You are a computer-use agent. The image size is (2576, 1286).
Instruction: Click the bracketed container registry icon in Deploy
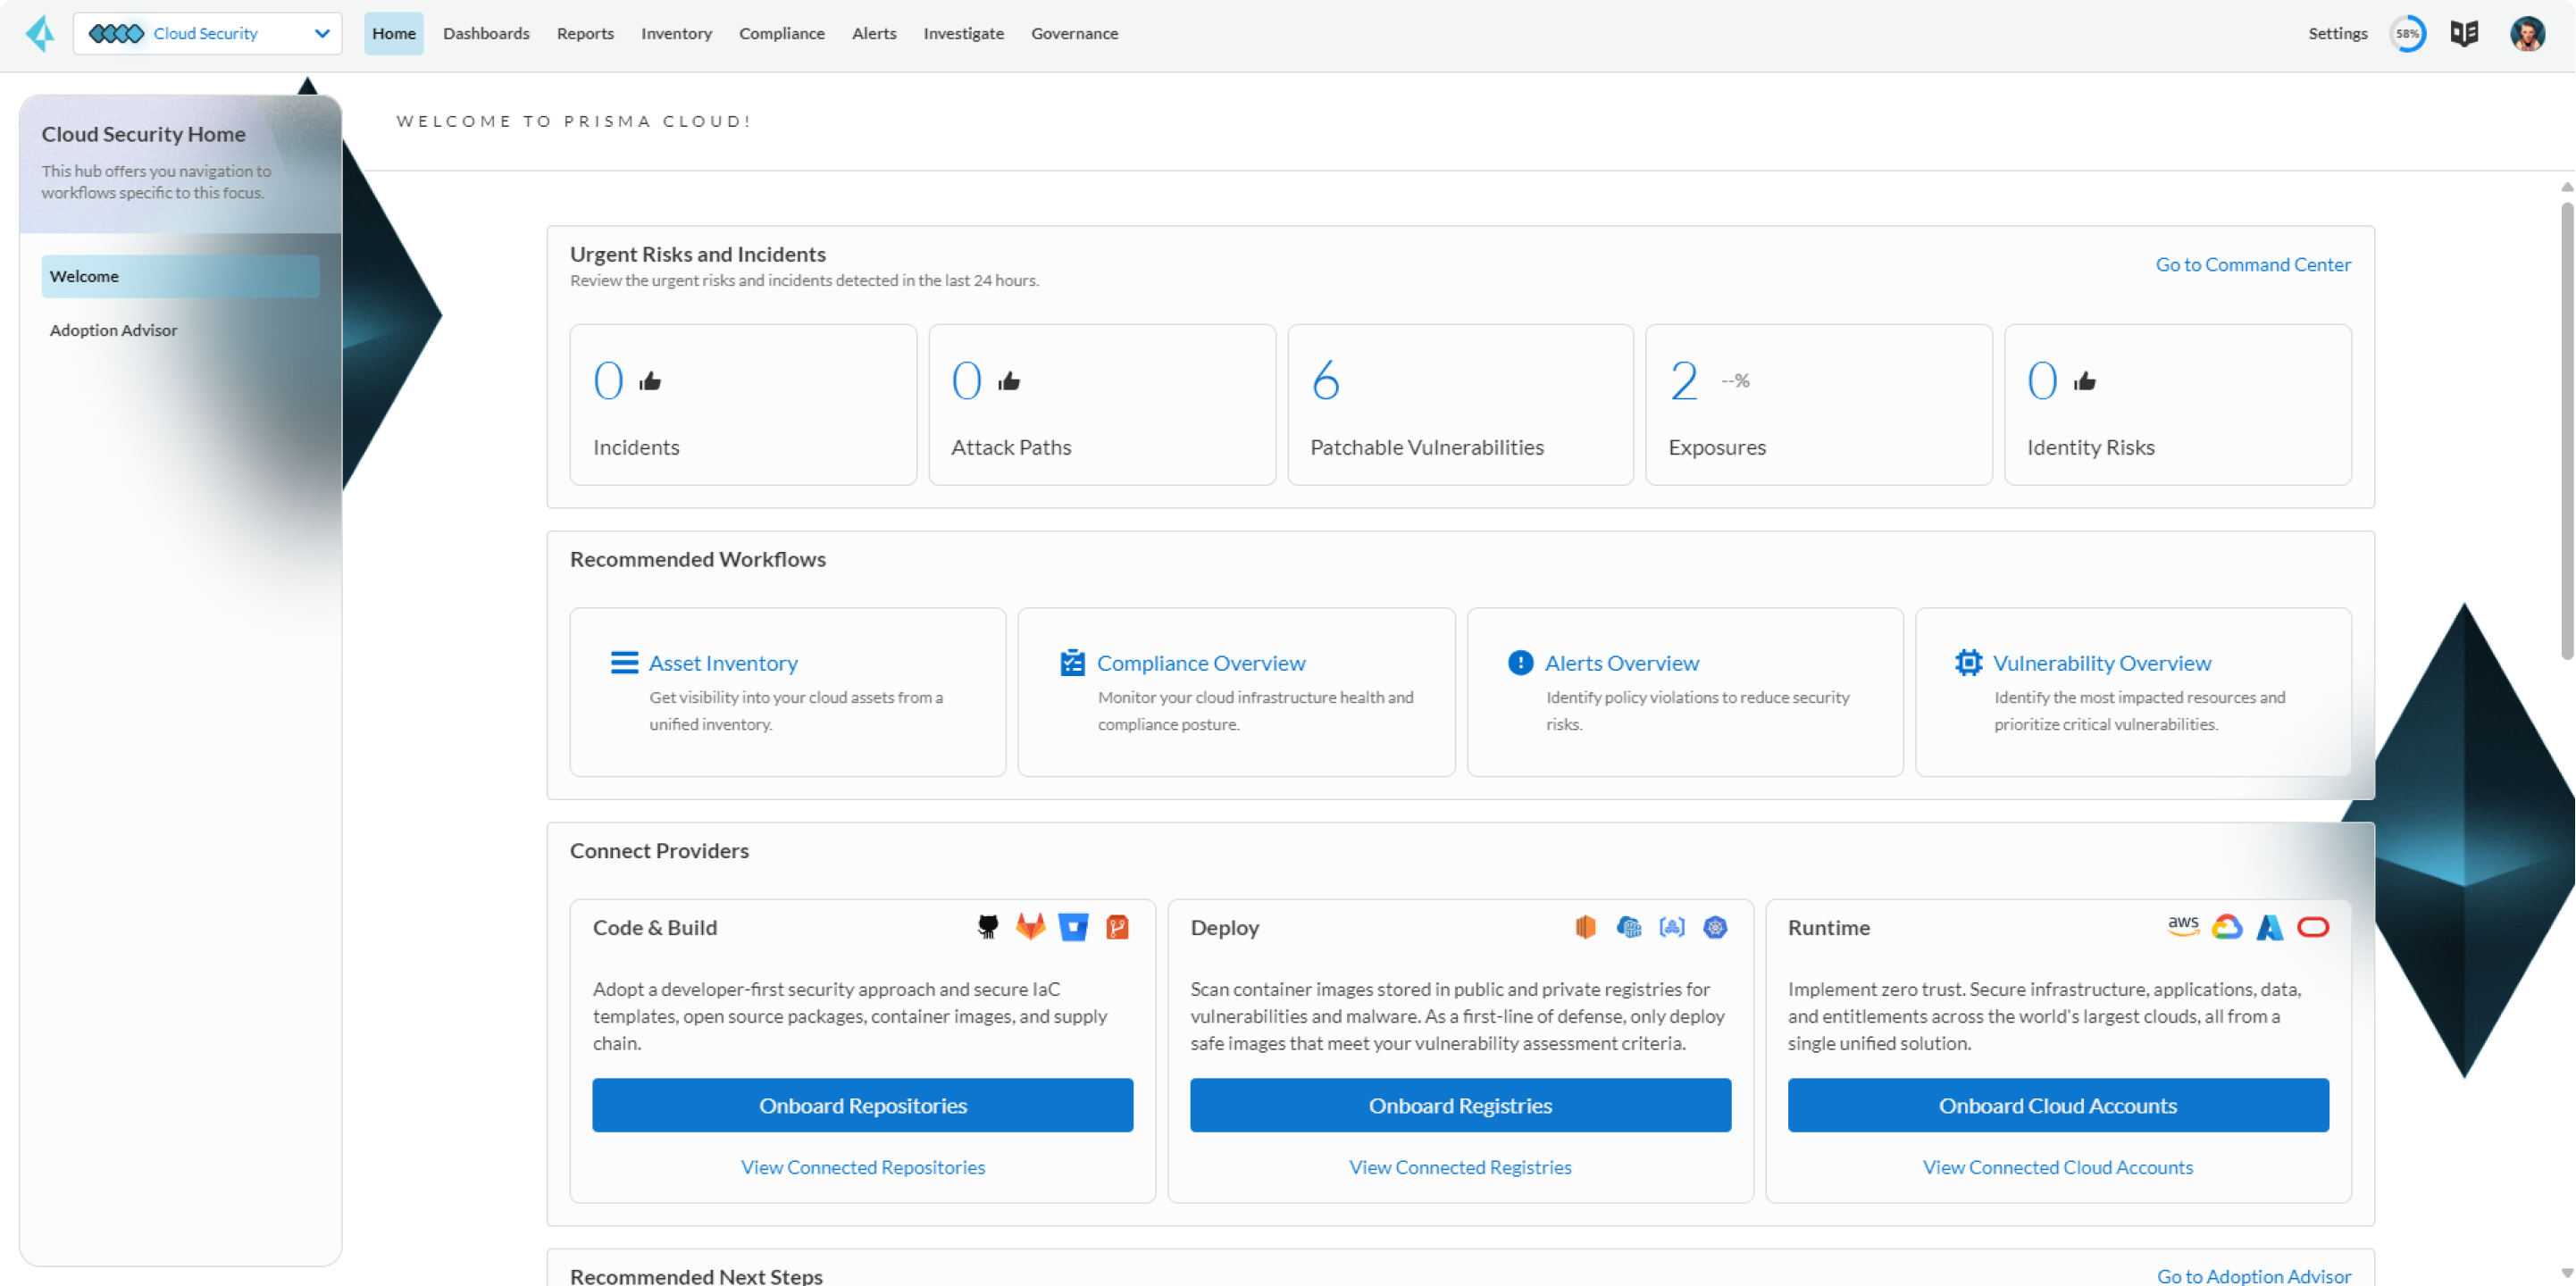pyautogui.click(x=1671, y=927)
